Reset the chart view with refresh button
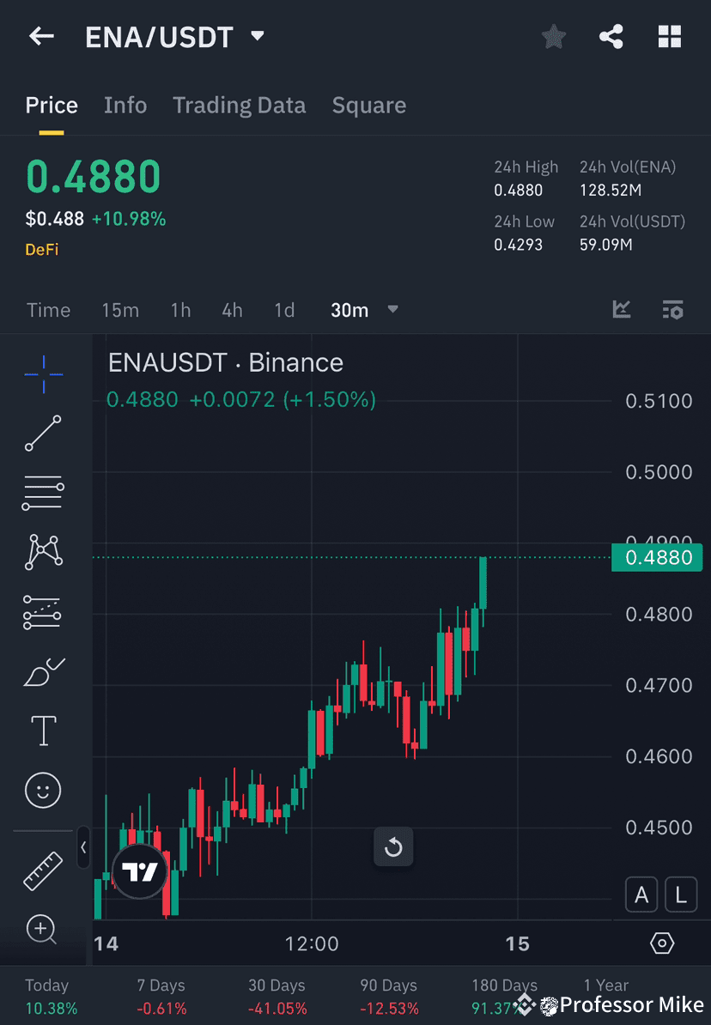Image resolution: width=711 pixels, height=1025 pixels. click(393, 846)
